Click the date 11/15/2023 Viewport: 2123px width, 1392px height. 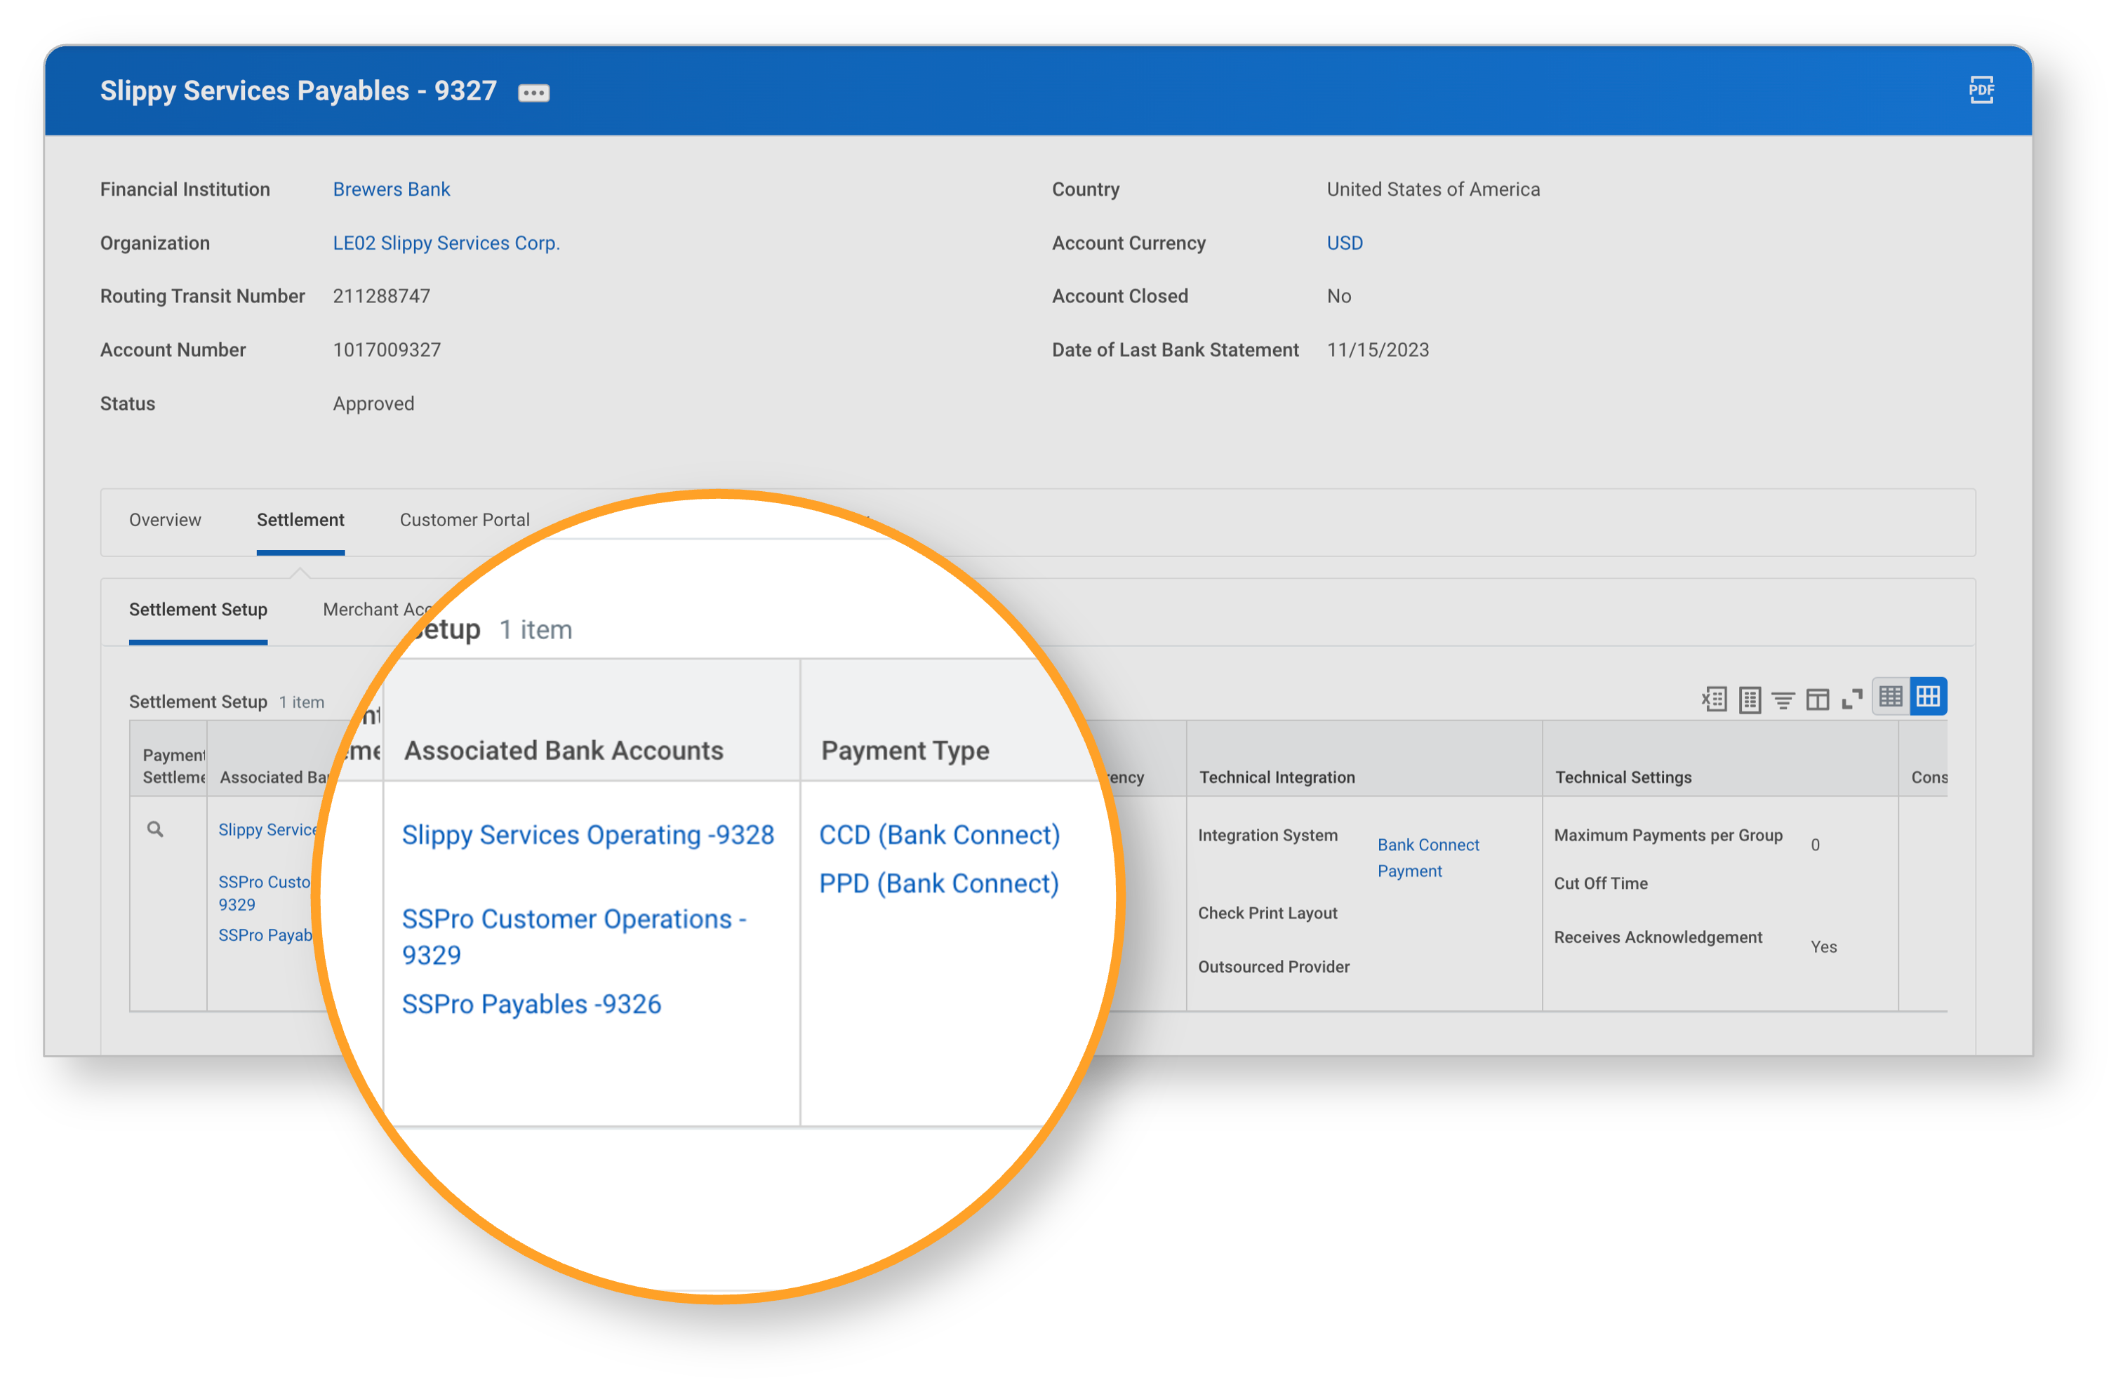click(1377, 349)
